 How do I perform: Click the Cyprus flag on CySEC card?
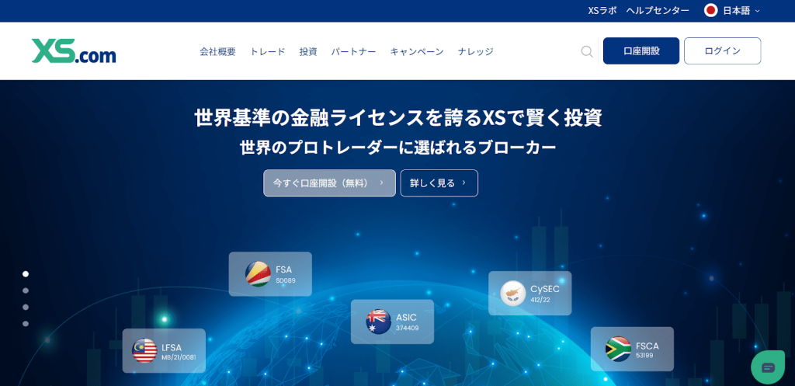(x=512, y=293)
